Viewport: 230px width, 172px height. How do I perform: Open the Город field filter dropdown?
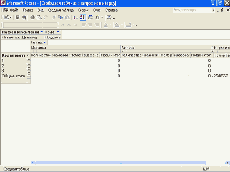(45, 43)
